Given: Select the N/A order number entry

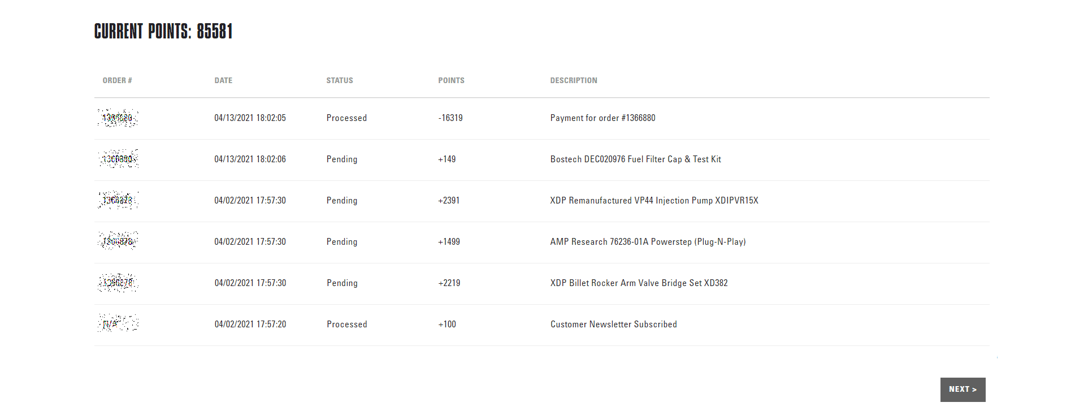Looking at the screenshot, I should click(x=118, y=325).
